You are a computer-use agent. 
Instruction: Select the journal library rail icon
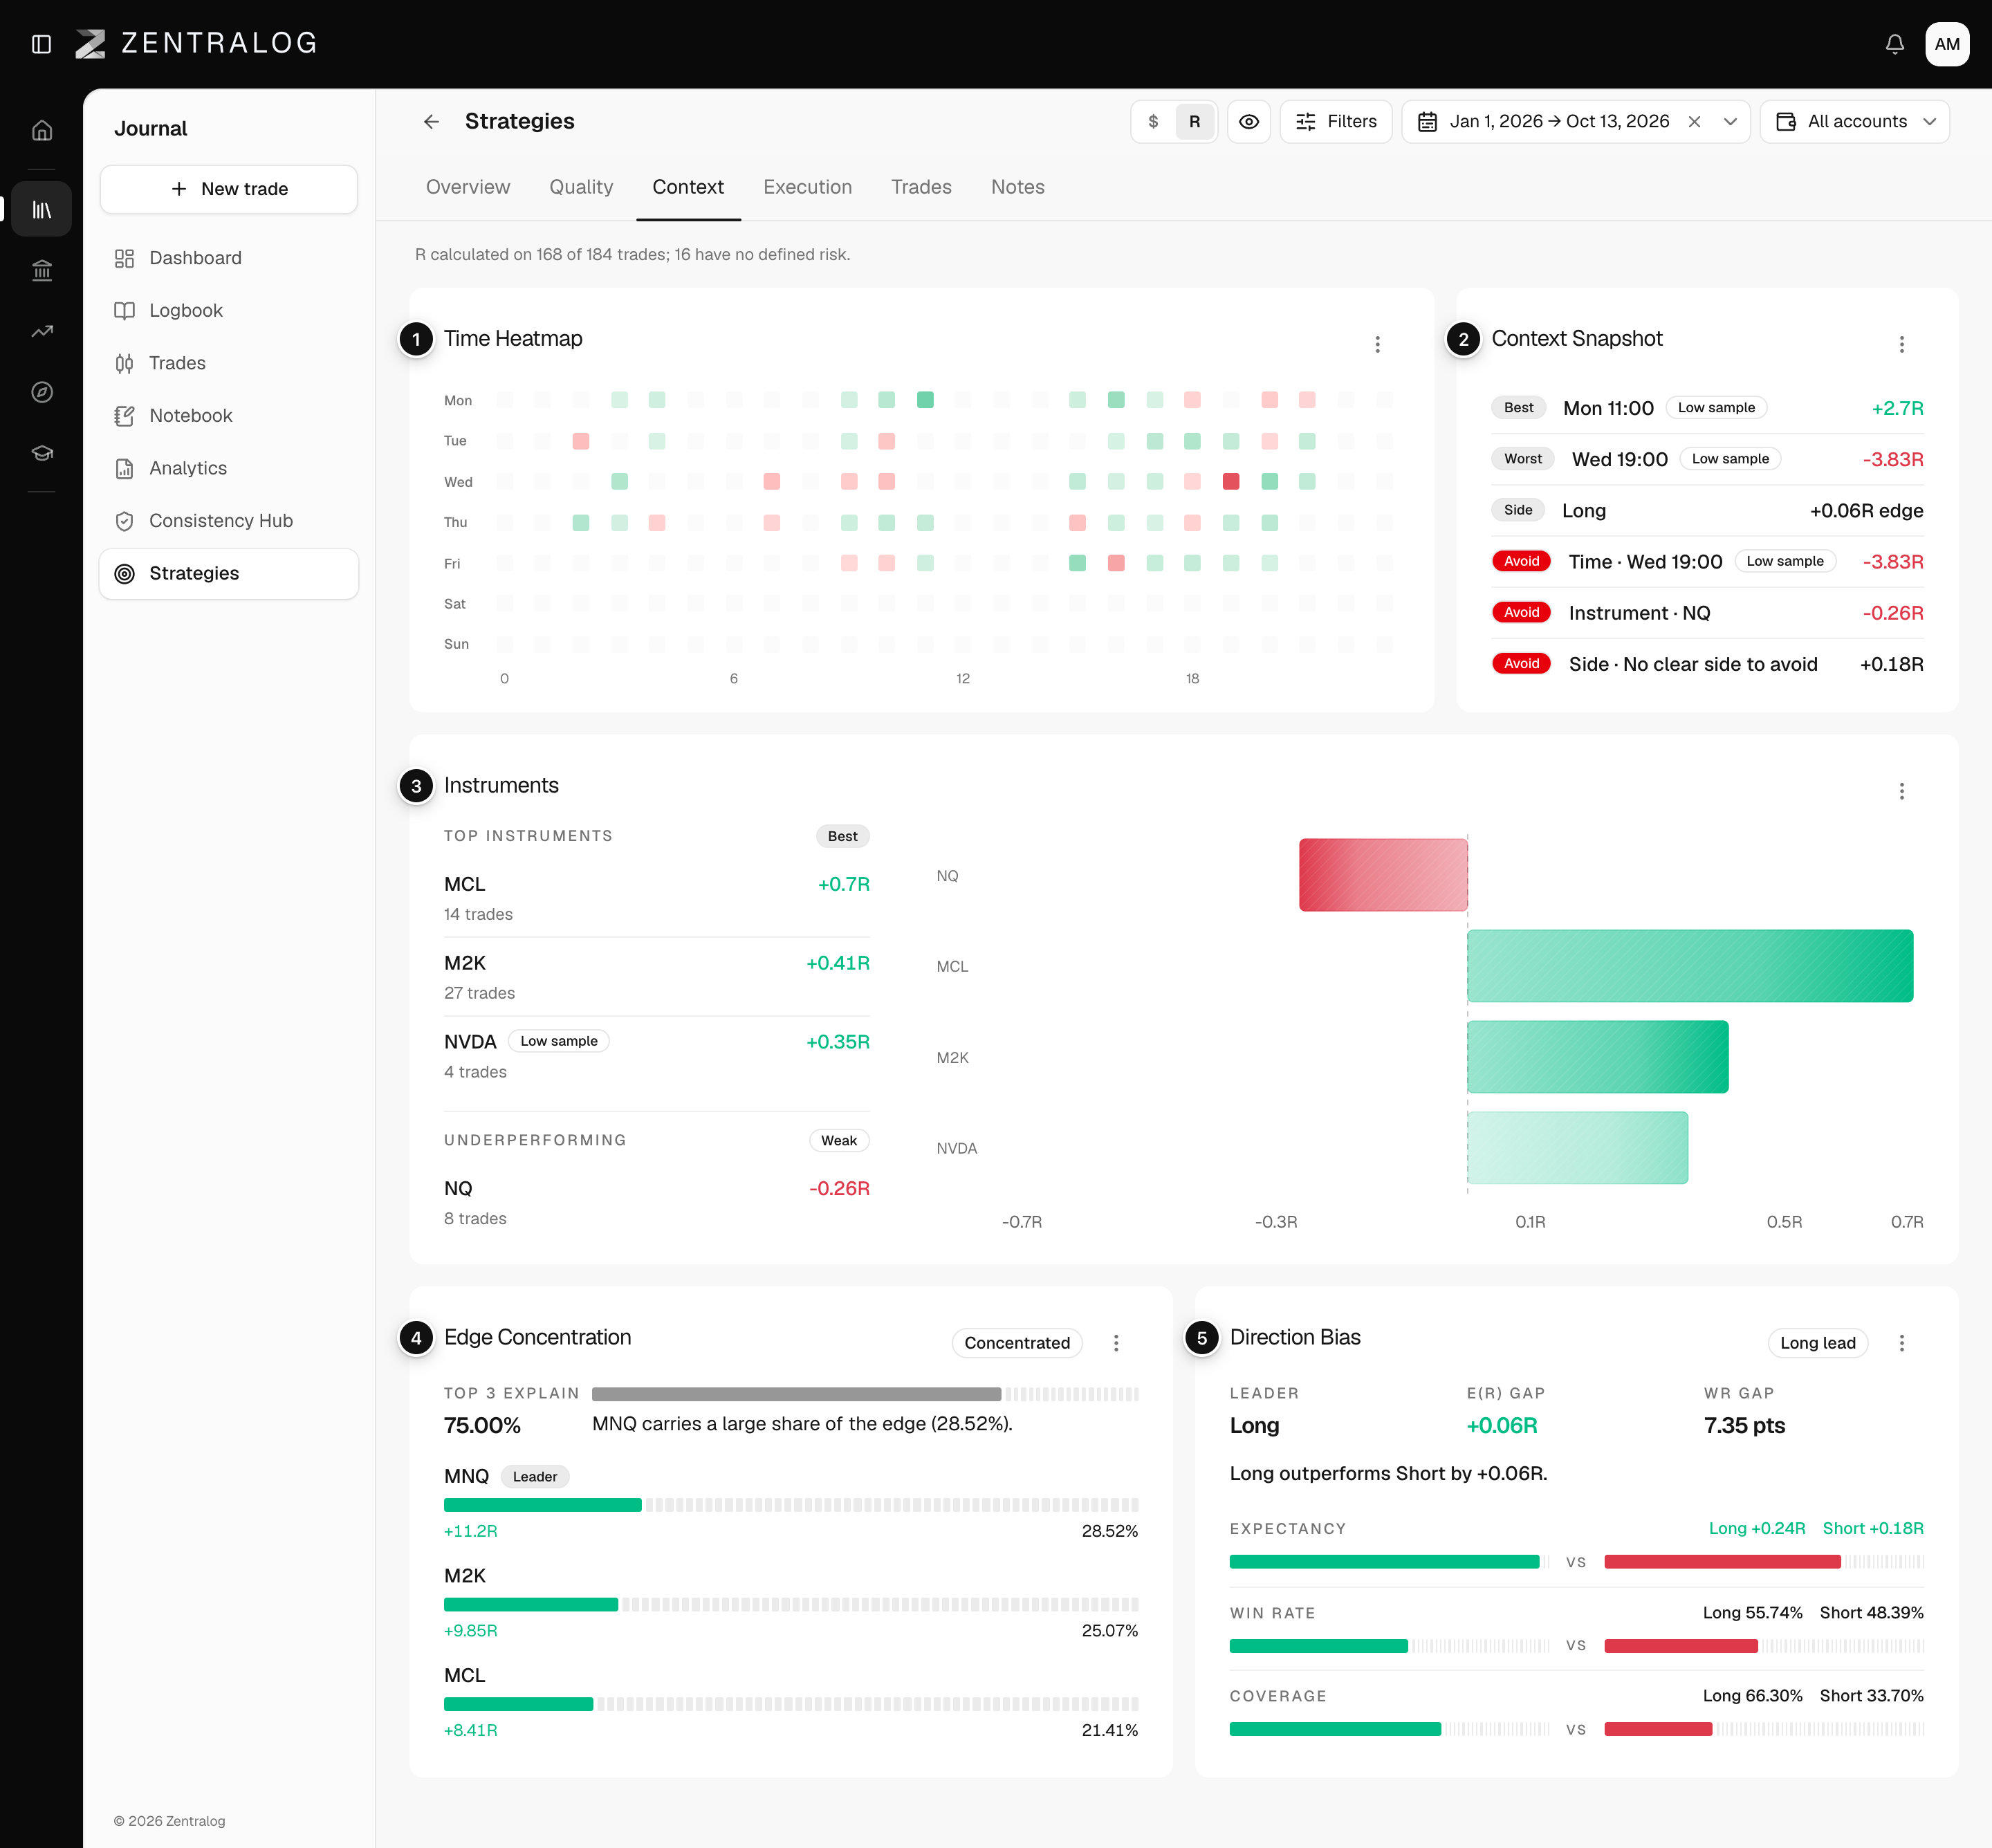tap(42, 209)
